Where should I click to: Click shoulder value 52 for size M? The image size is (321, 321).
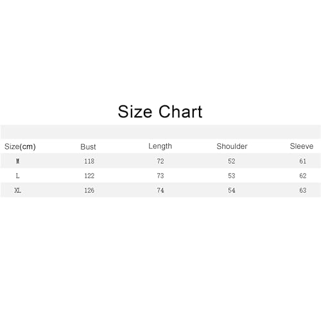coord(232,161)
